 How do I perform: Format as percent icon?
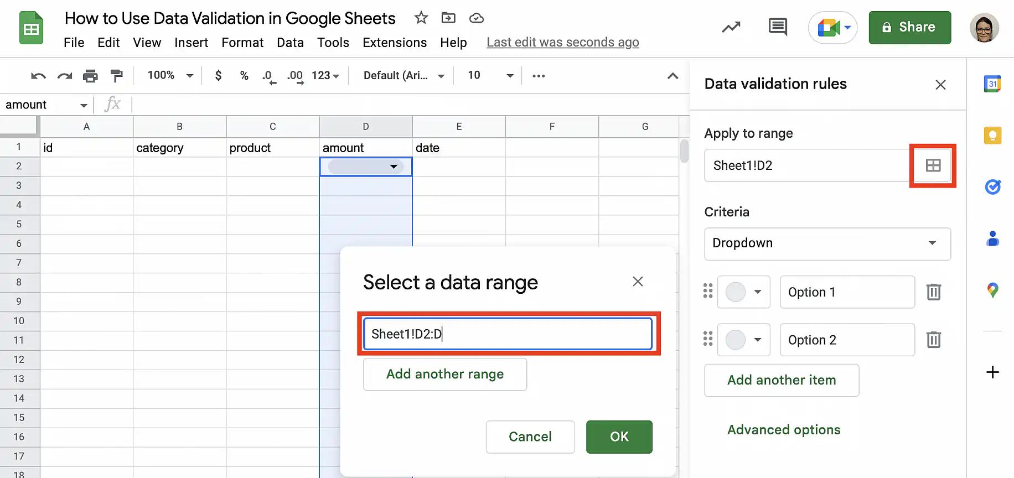tap(244, 75)
